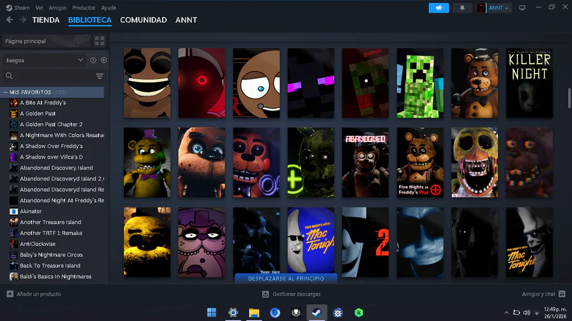Select Another TRTF 1 Remake entry
The height and width of the screenshot is (321, 572).
tap(51, 233)
